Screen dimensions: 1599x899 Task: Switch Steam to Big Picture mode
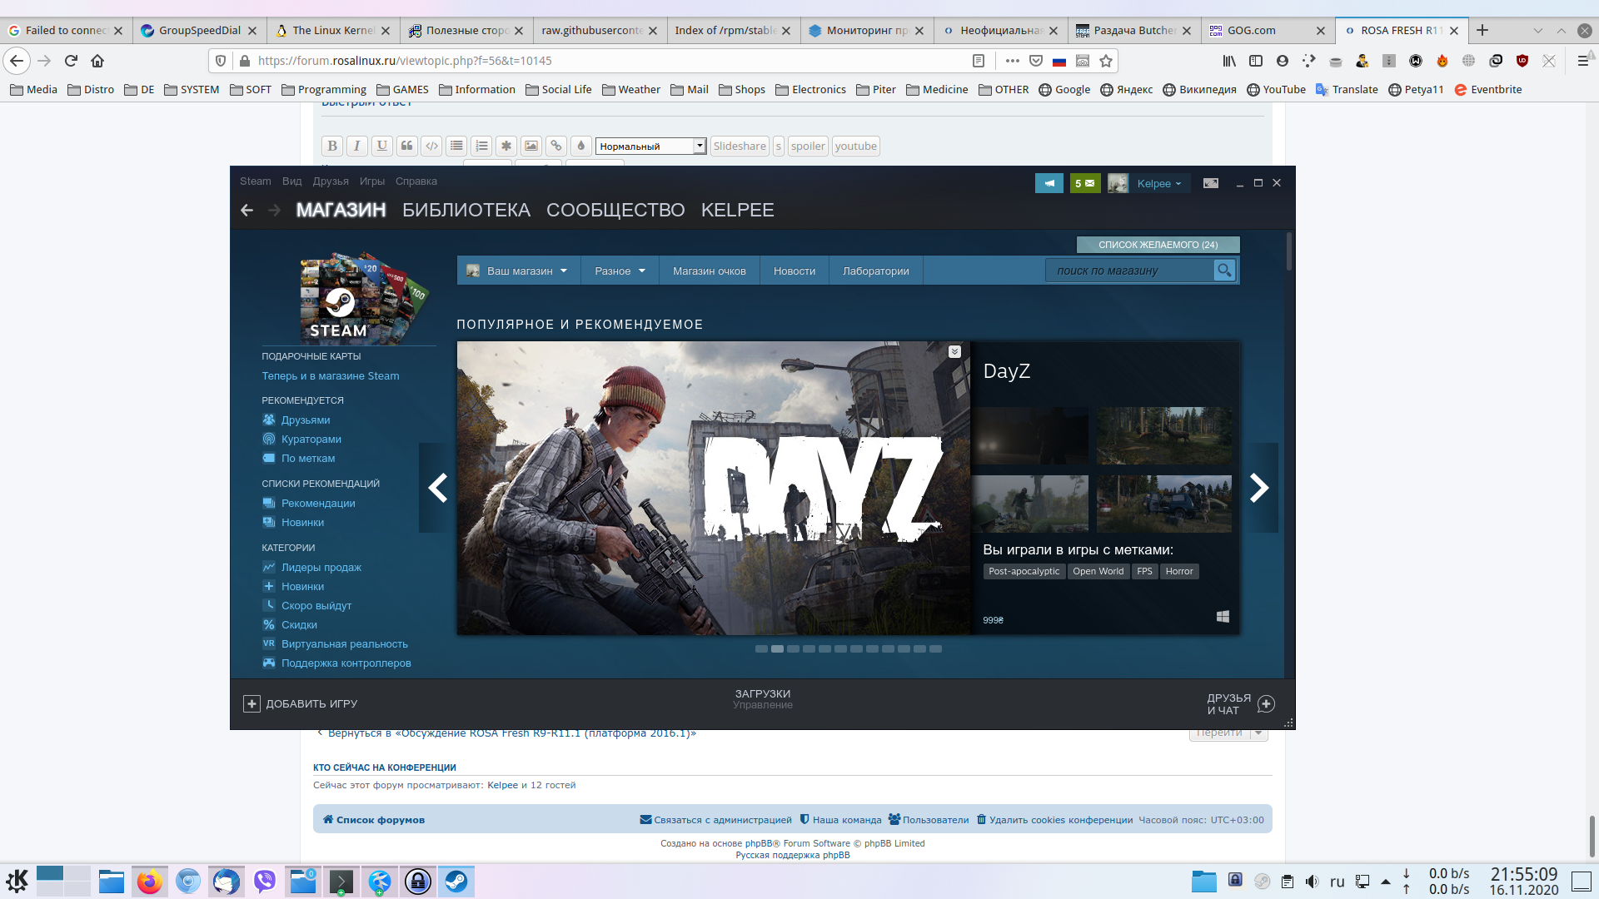pos(1211,183)
